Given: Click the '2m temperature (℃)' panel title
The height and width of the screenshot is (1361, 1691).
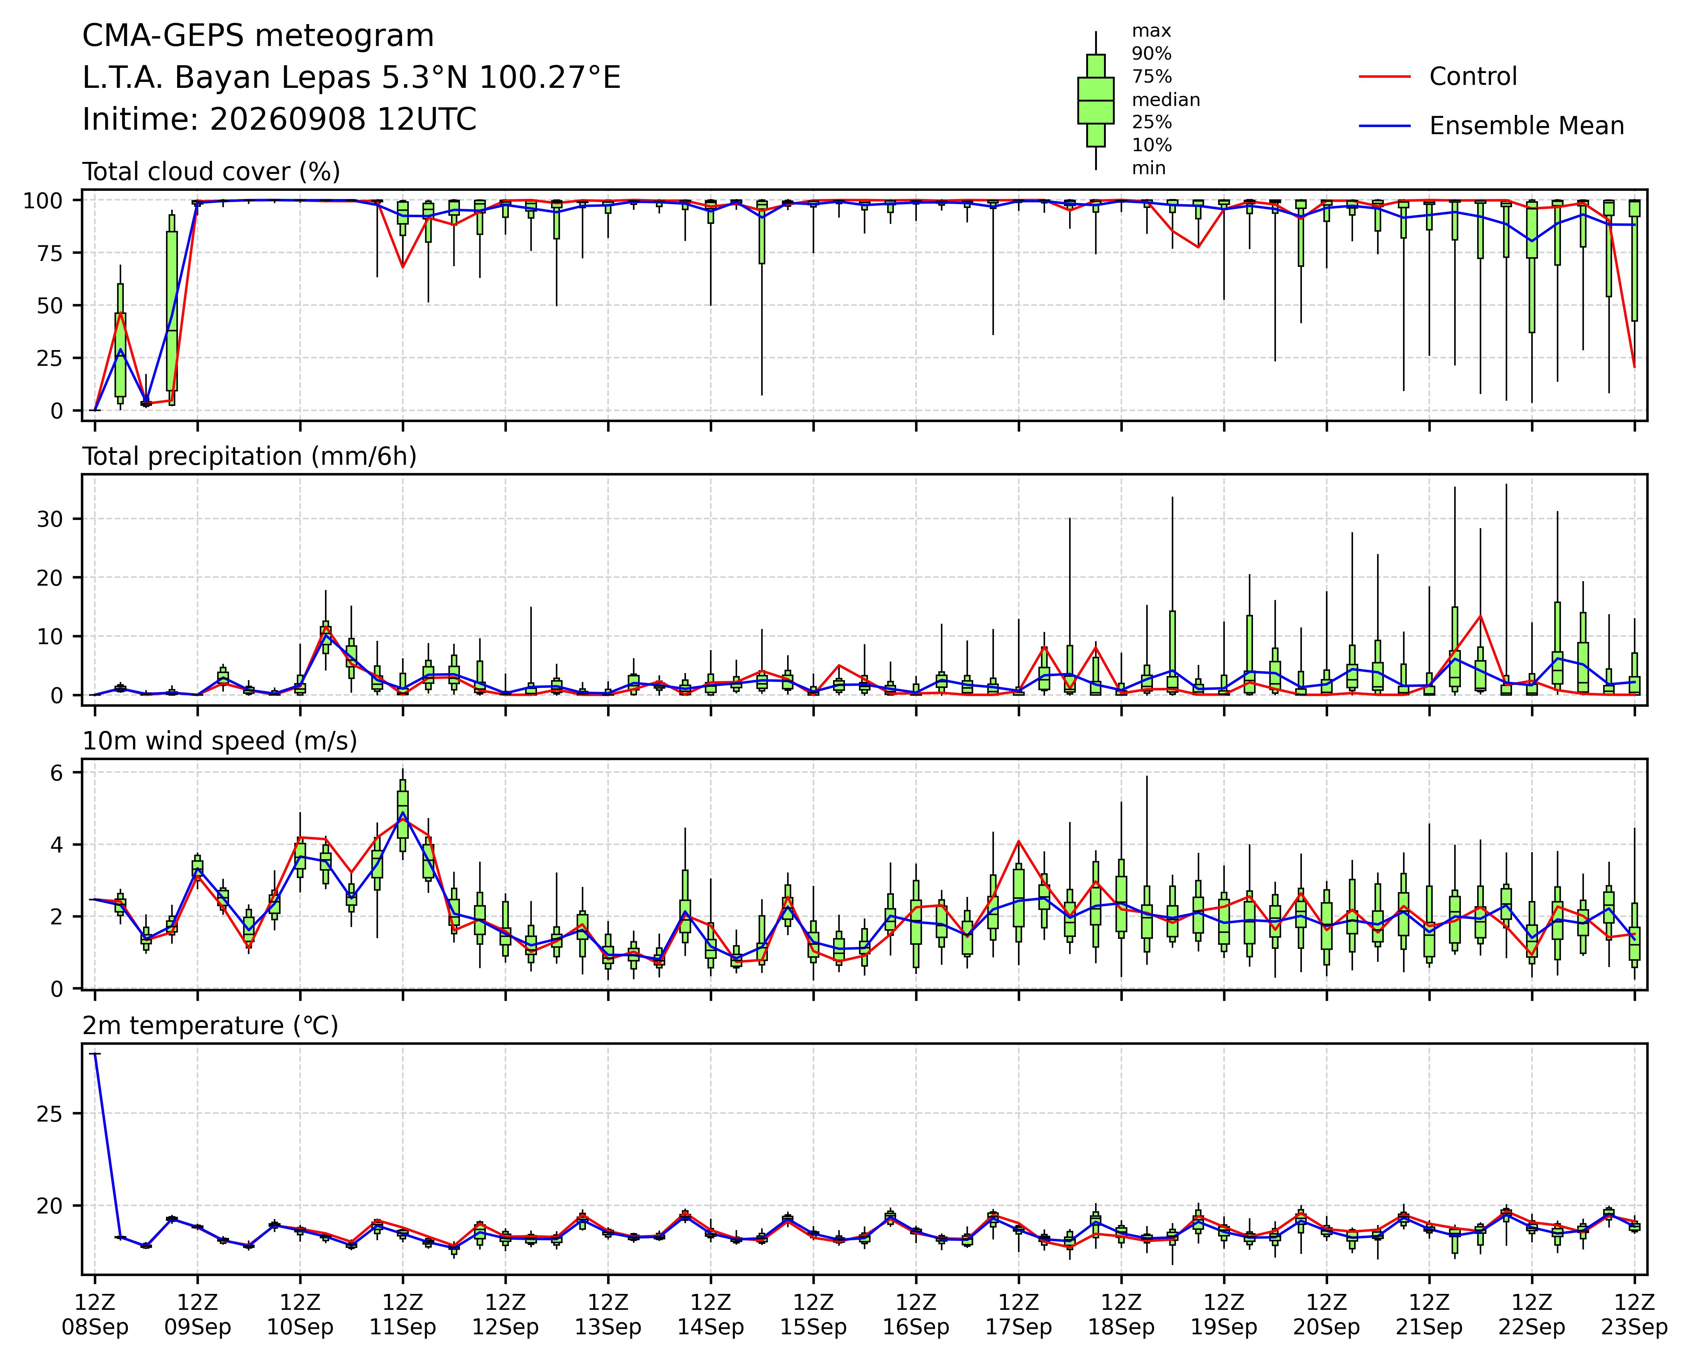Looking at the screenshot, I should point(210,1026).
